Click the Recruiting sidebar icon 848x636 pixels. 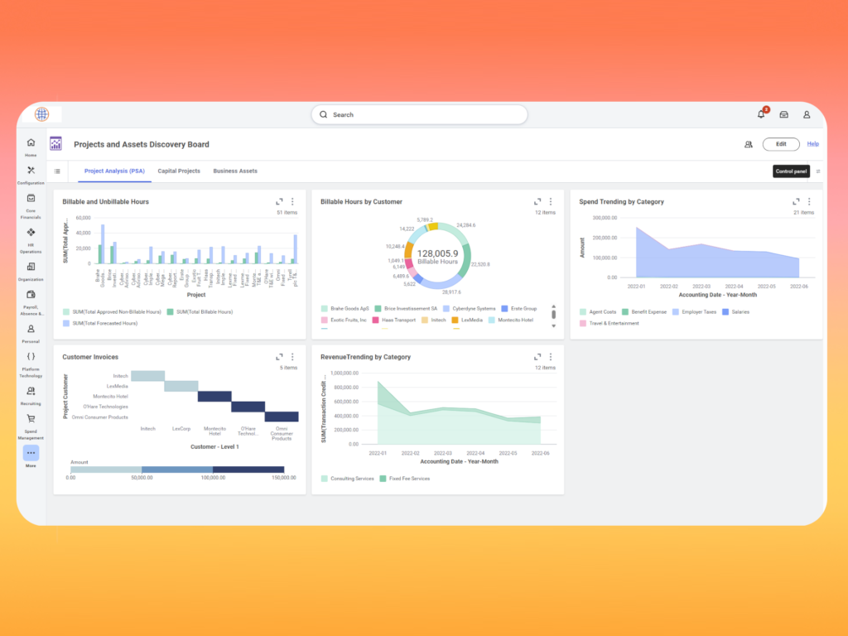coord(31,393)
